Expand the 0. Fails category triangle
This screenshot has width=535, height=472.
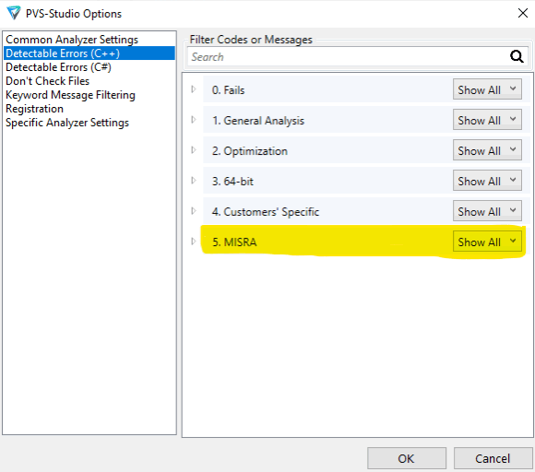coord(194,89)
